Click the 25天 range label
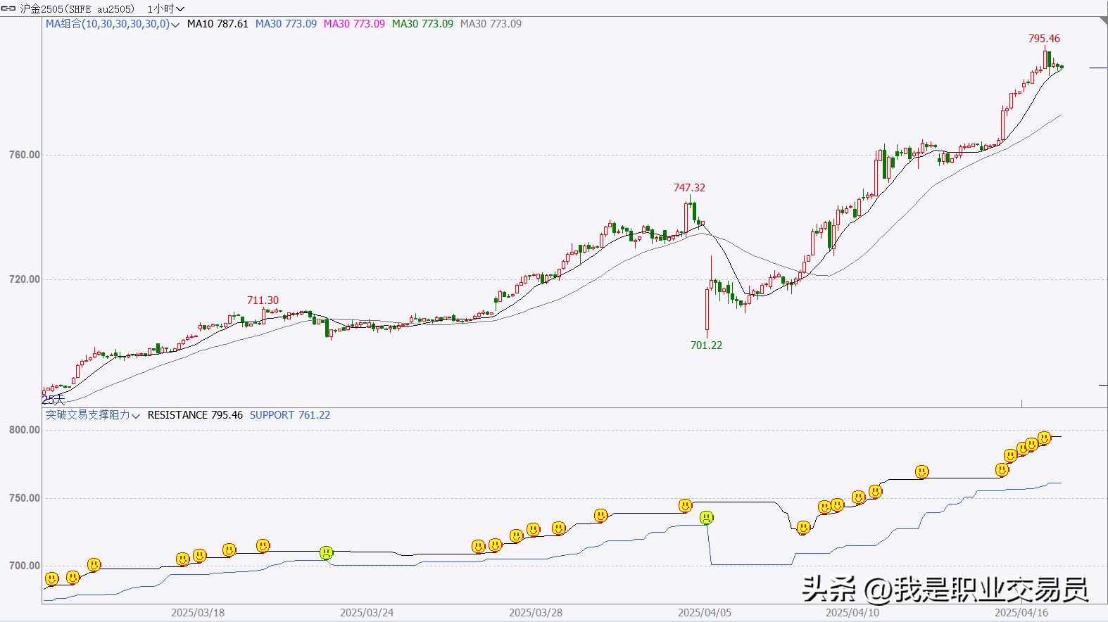The image size is (1108, 622). pyautogui.click(x=53, y=400)
